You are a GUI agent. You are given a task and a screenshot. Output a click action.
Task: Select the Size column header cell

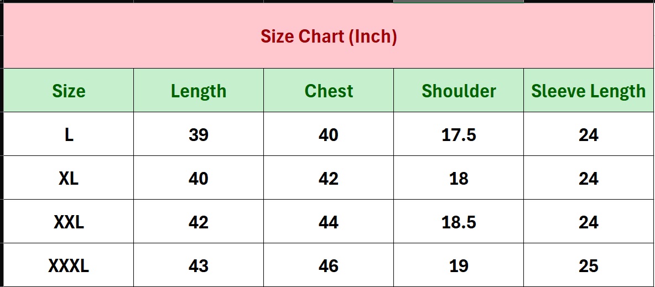(x=69, y=91)
